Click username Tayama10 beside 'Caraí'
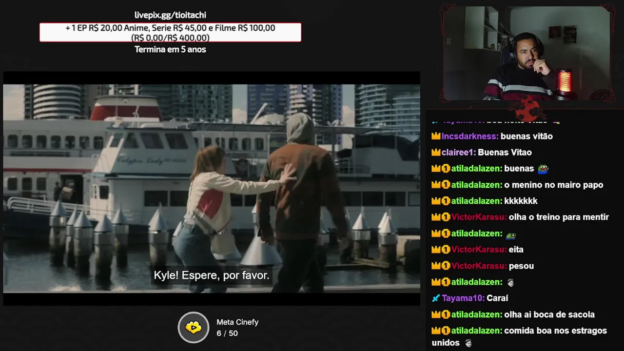 coord(463,298)
